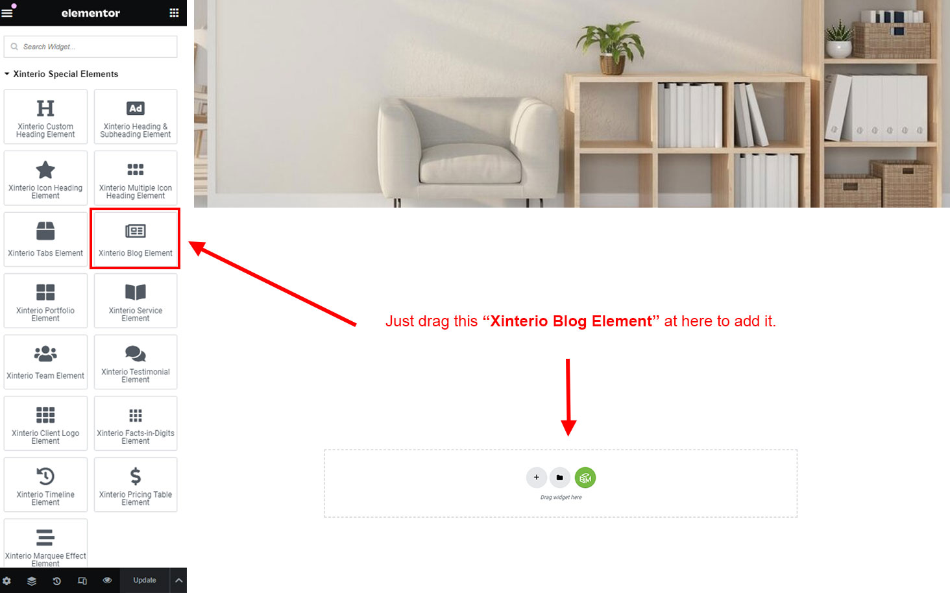Collapse Xinterio Special Elements category
Image resolution: width=950 pixels, height=593 pixels.
point(62,74)
